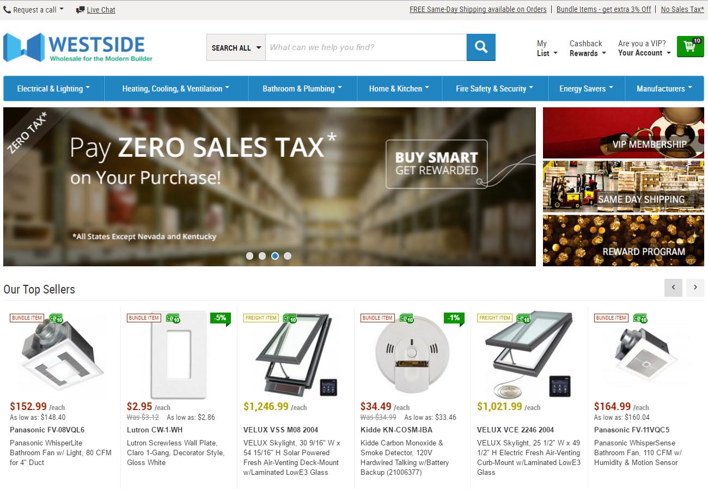The height and width of the screenshot is (489, 708).
Task: Click the cashback badge on Lutron CW-1-WH
Action: (173, 318)
